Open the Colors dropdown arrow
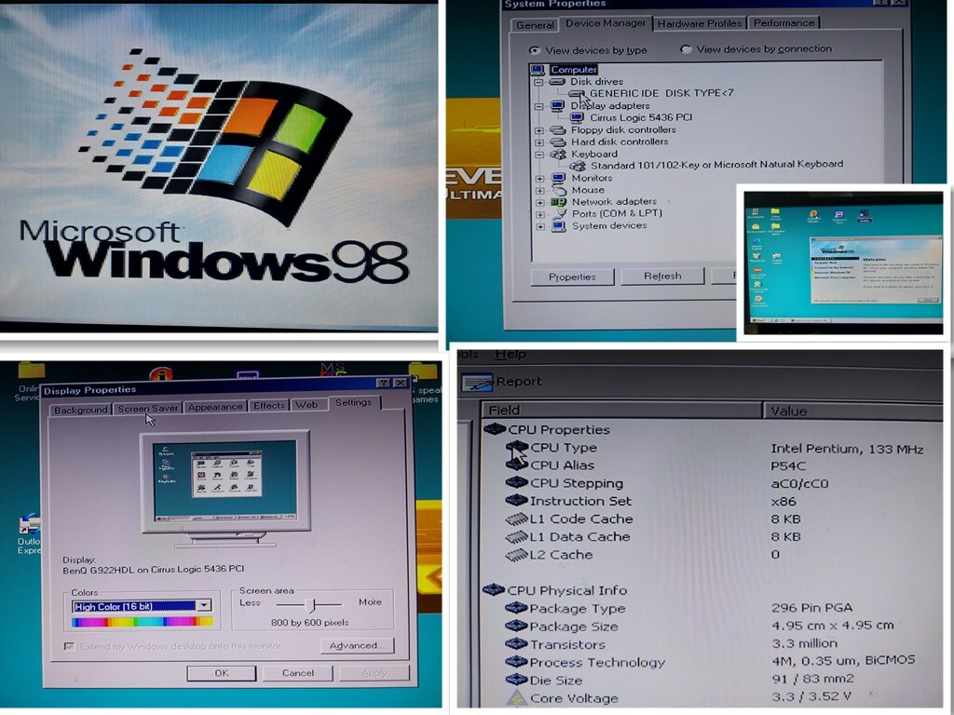The height and width of the screenshot is (715, 954). coord(204,605)
